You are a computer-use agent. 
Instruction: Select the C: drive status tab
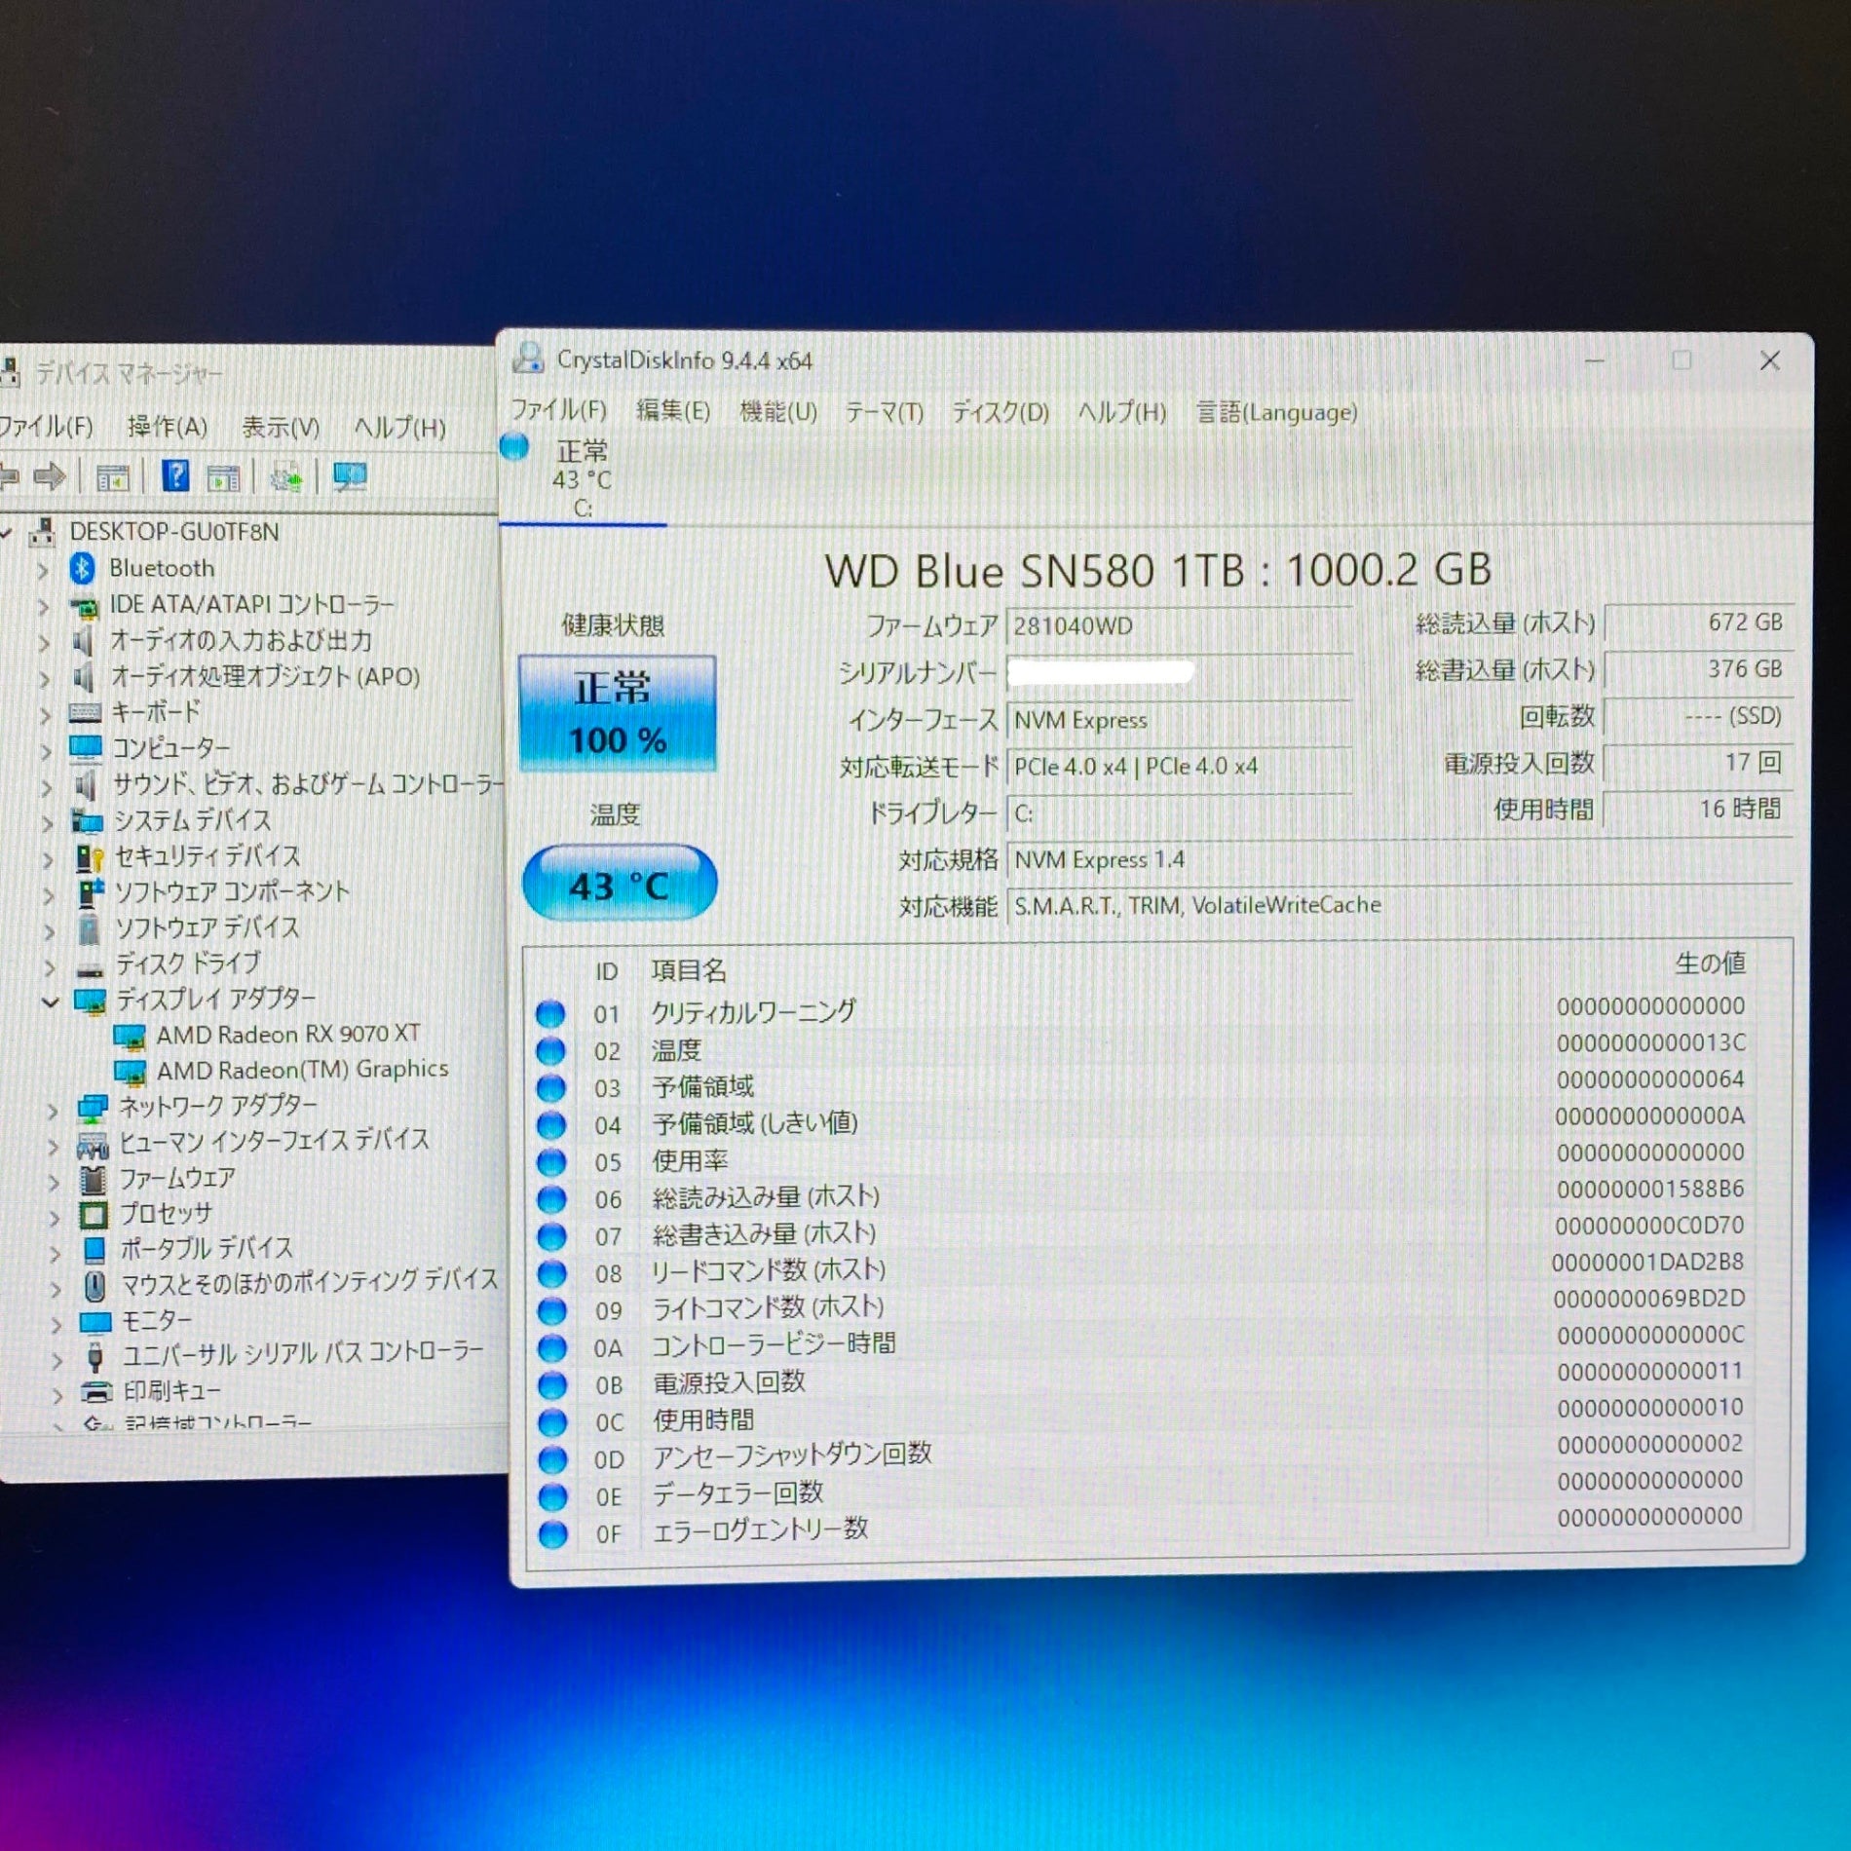pyautogui.click(x=582, y=478)
